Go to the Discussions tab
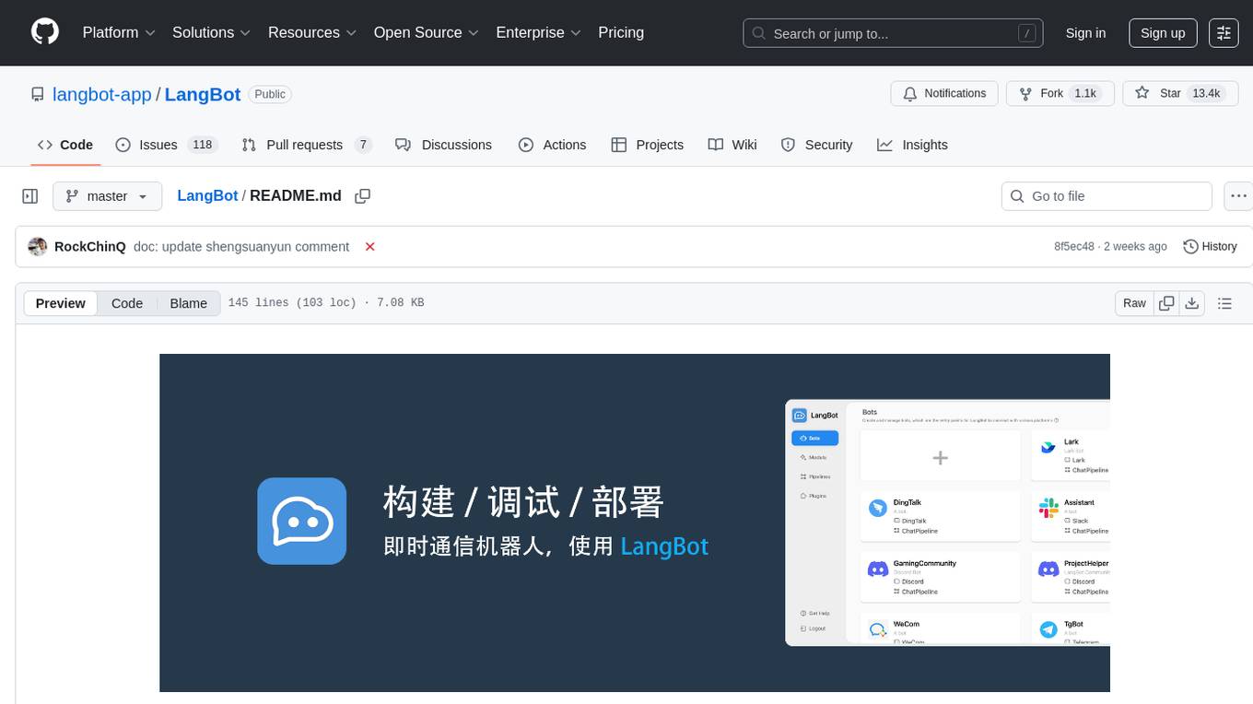Screen dimensions: 1253x704 [443, 145]
